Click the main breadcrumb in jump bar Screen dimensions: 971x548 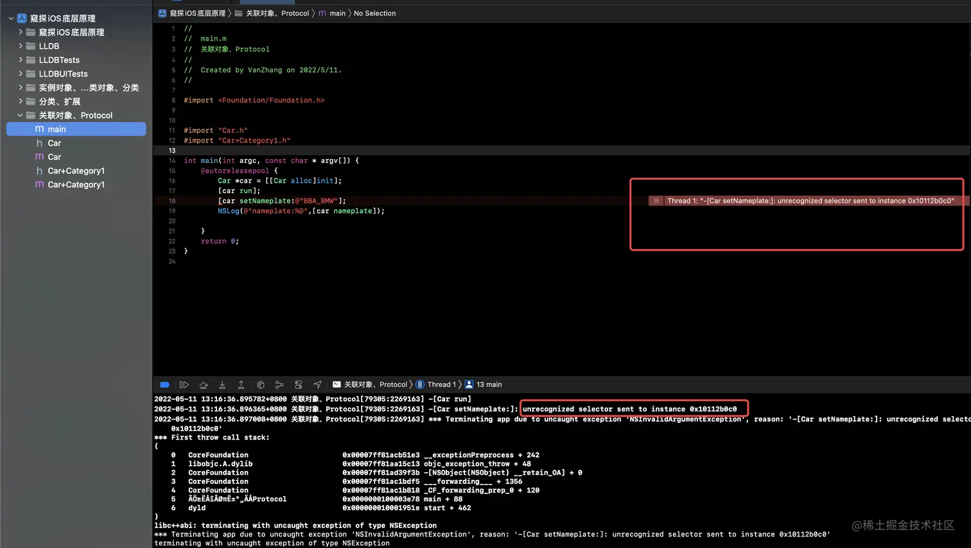[332, 13]
